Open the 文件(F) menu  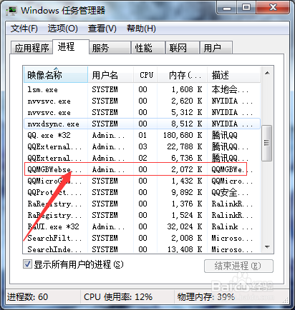click(24, 29)
